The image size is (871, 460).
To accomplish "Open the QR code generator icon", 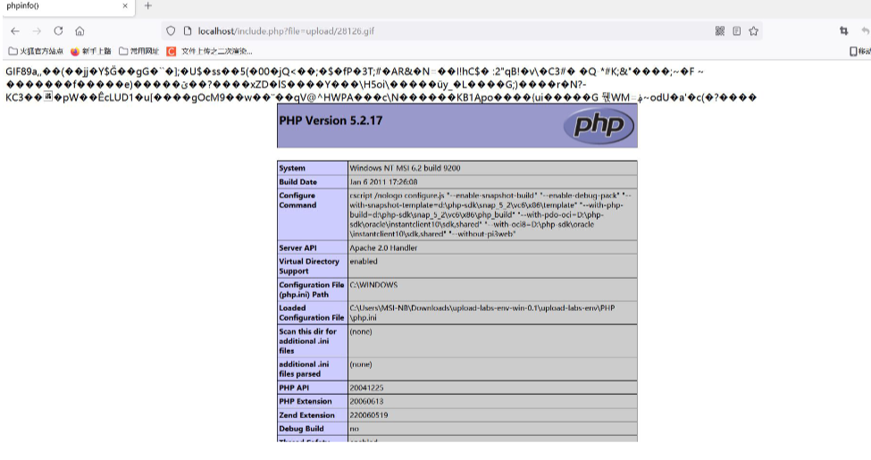I will click(720, 30).
